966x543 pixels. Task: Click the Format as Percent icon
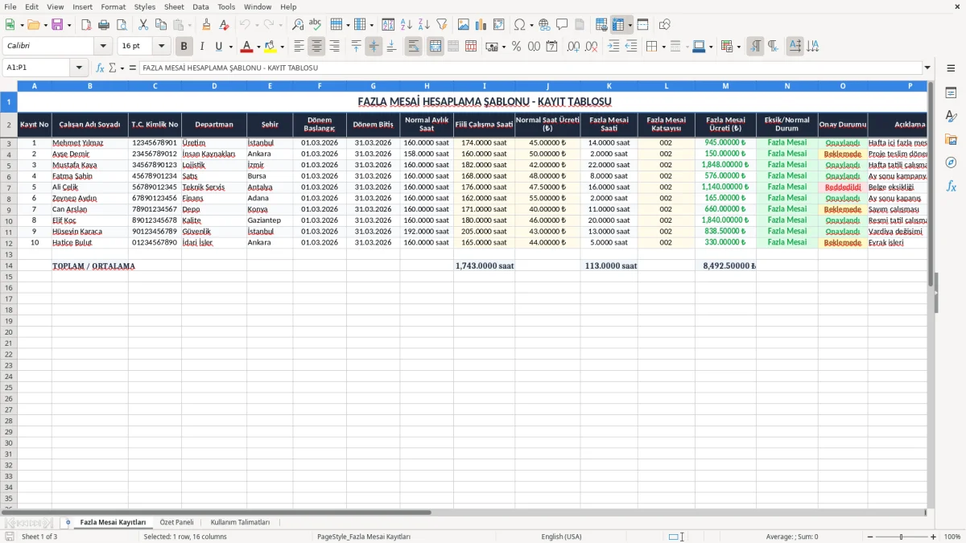[517, 47]
